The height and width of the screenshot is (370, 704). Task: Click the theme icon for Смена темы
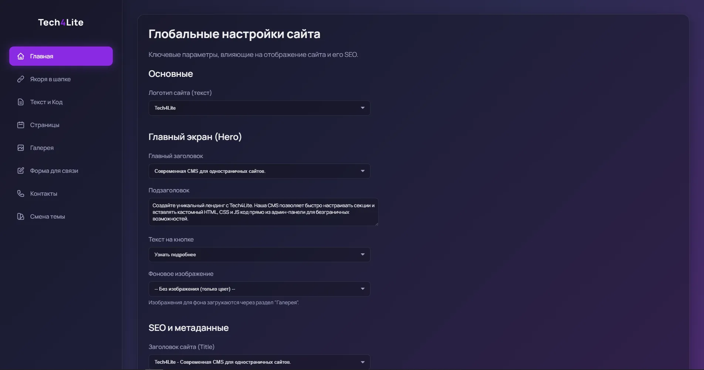[x=21, y=216]
